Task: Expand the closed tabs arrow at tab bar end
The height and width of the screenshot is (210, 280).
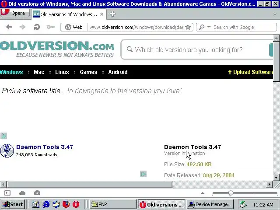Action: [x=275, y=14]
